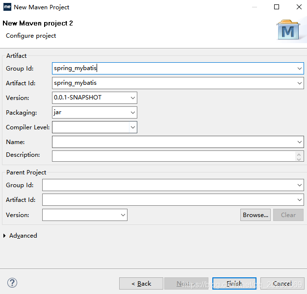This screenshot has height=294, width=307.
Task: Click the 'New Maven project 2' heading
Action: (x=38, y=24)
